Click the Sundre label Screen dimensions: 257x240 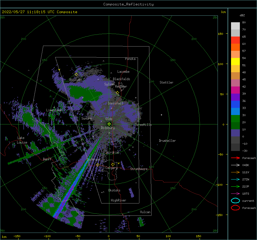coord(87,118)
